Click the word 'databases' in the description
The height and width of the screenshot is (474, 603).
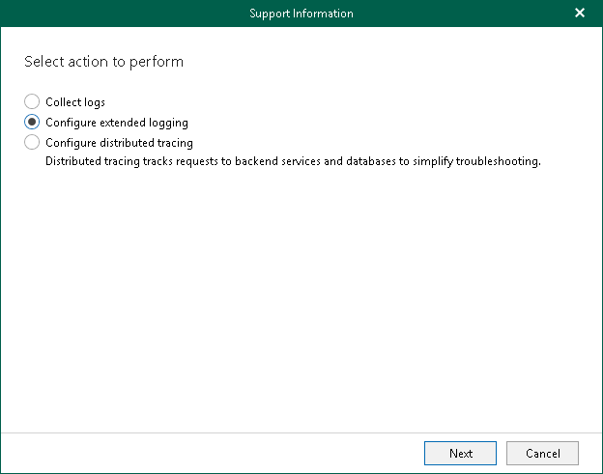[371, 161]
